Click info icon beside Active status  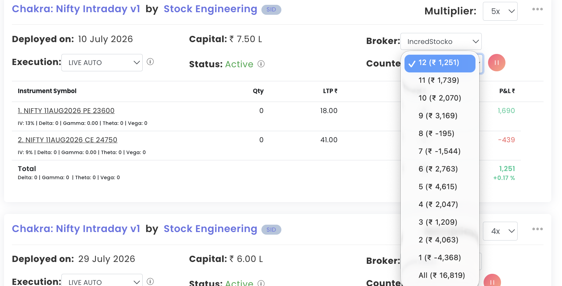click(261, 64)
